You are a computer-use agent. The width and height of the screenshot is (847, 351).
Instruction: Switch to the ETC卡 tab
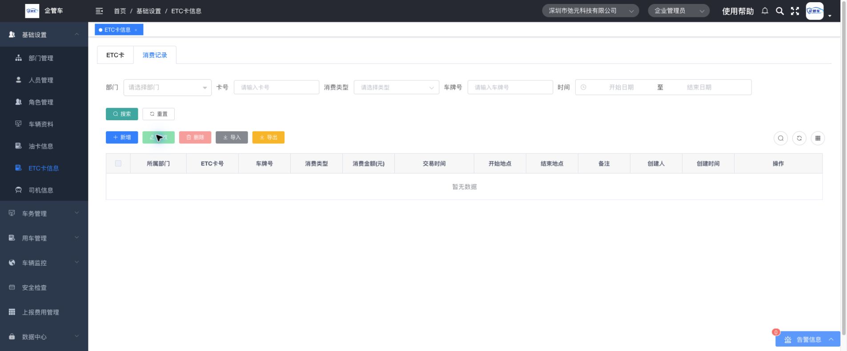pyautogui.click(x=115, y=55)
